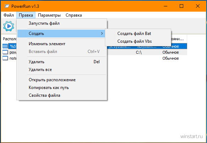Open the Файл menu
207x143 pixels.
[x=9, y=15]
